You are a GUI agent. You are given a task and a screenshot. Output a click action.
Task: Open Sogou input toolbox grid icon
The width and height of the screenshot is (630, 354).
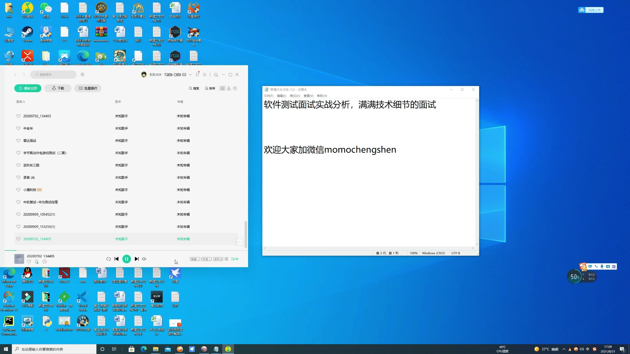[x=614, y=266]
